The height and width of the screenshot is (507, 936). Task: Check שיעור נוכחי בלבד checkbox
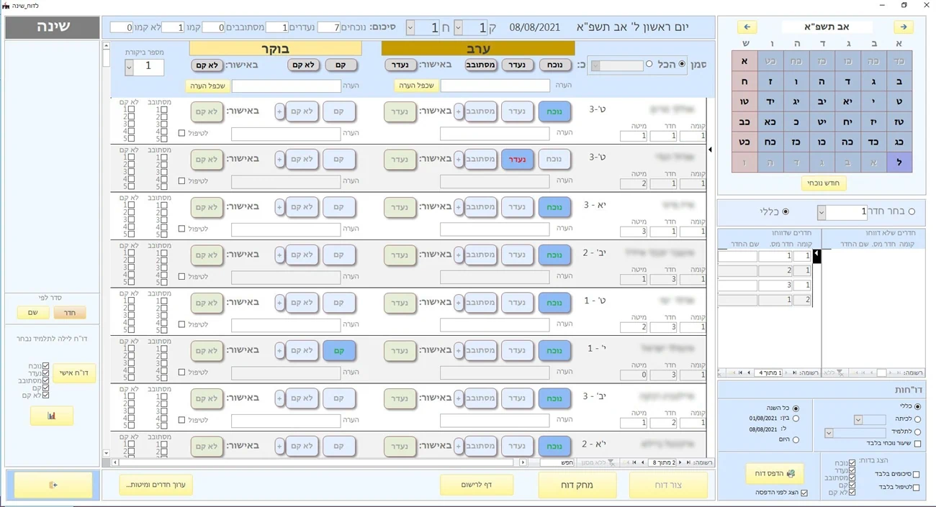tap(917, 444)
